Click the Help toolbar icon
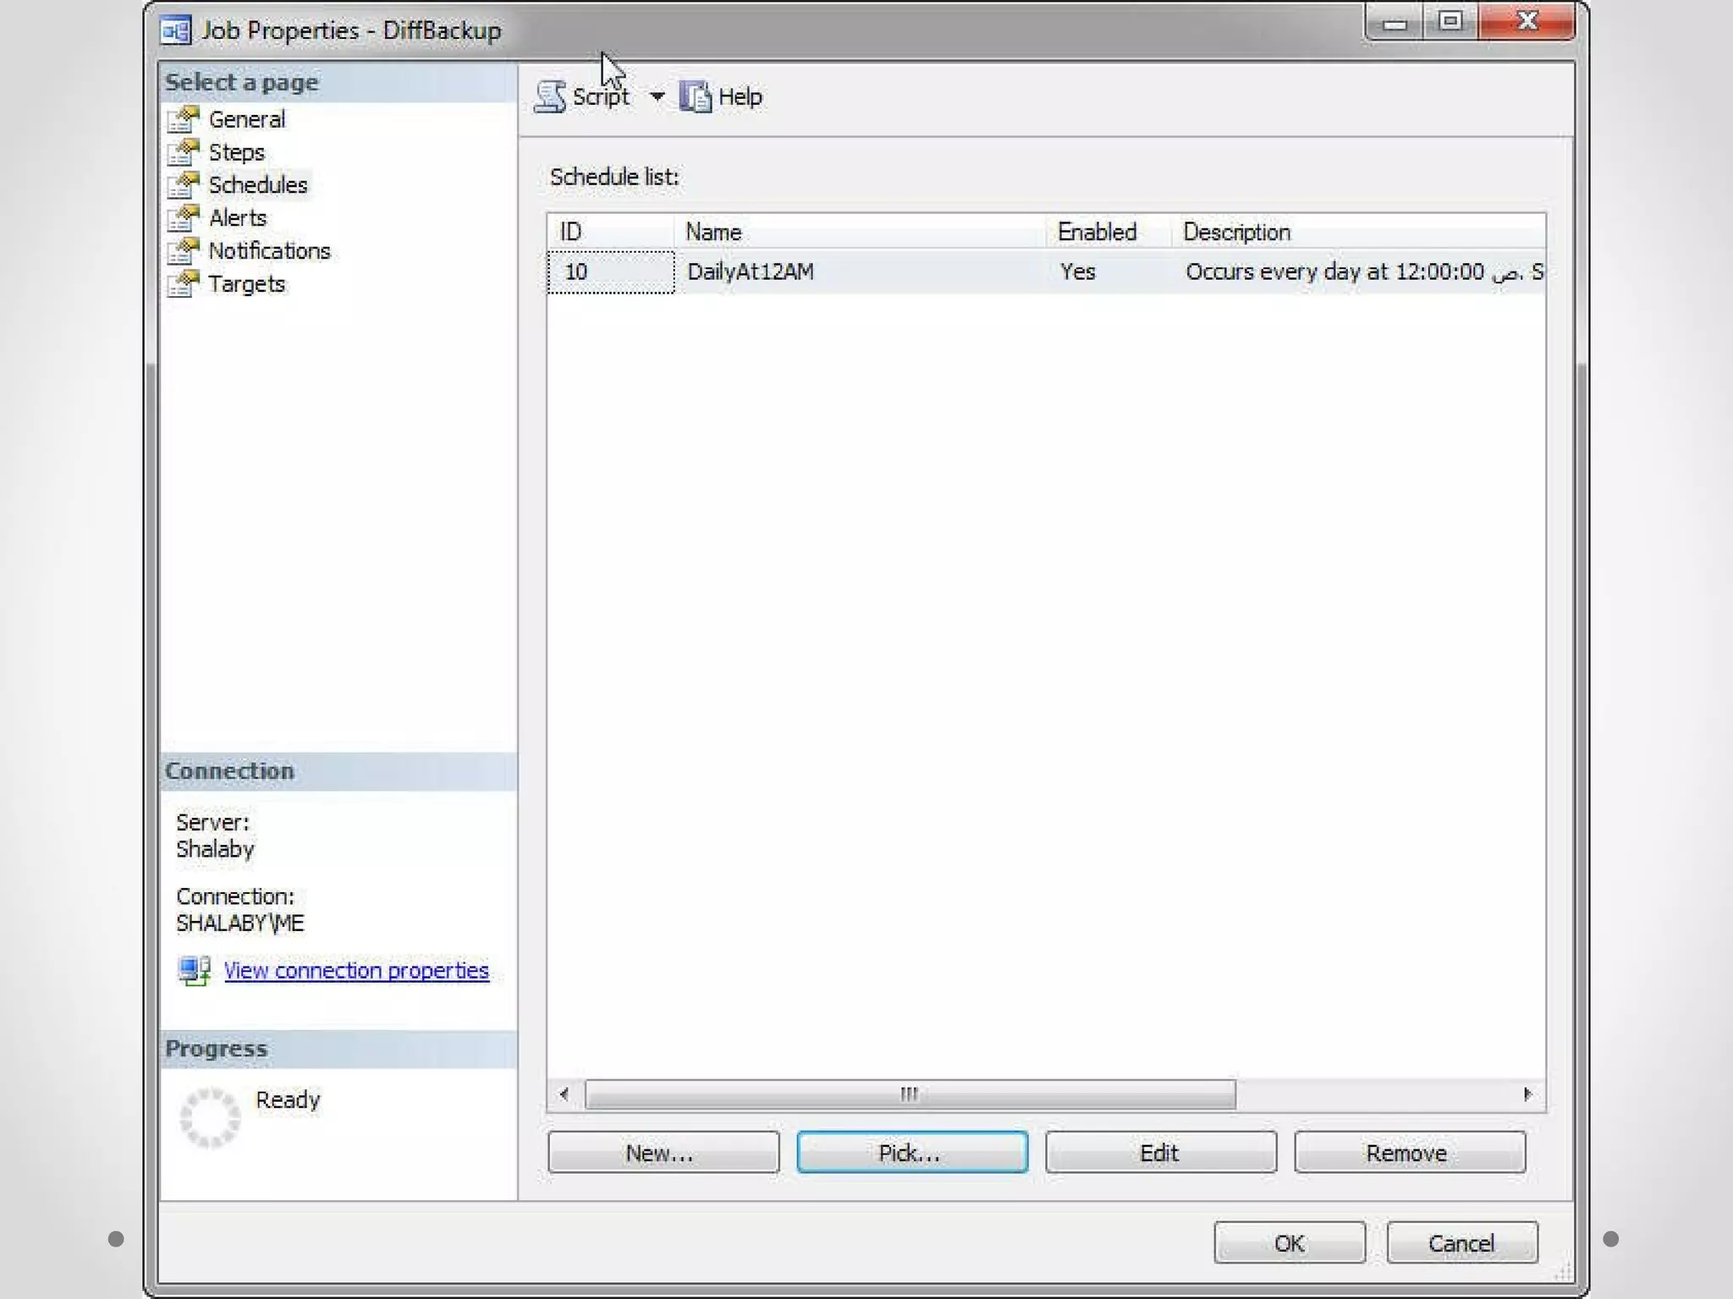This screenshot has height=1299, width=1733. [x=696, y=96]
